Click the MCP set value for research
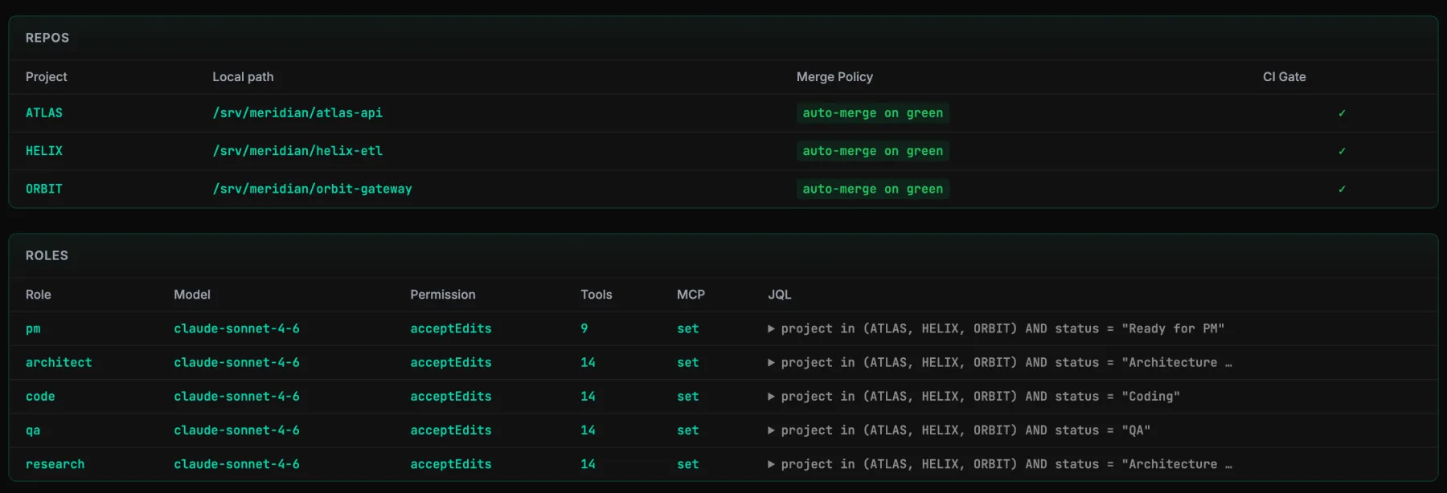This screenshot has width=1447, height=493. coord(688,464)
